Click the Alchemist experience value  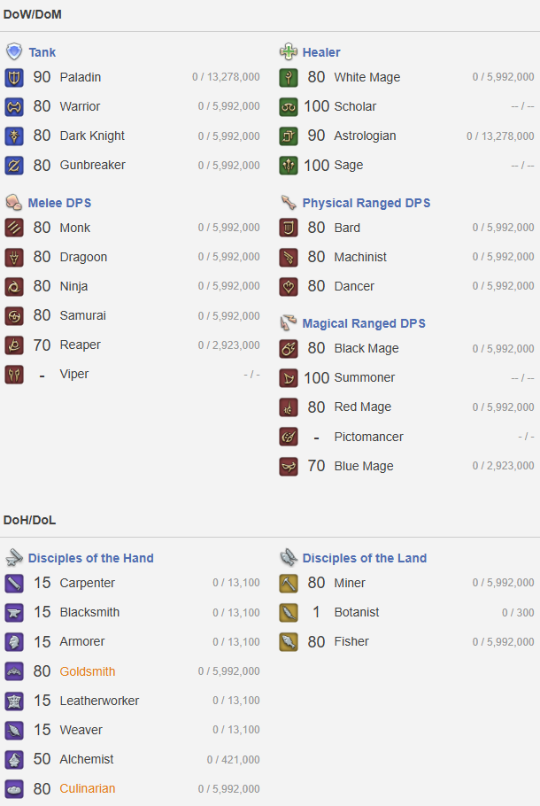tap(234, 760)
